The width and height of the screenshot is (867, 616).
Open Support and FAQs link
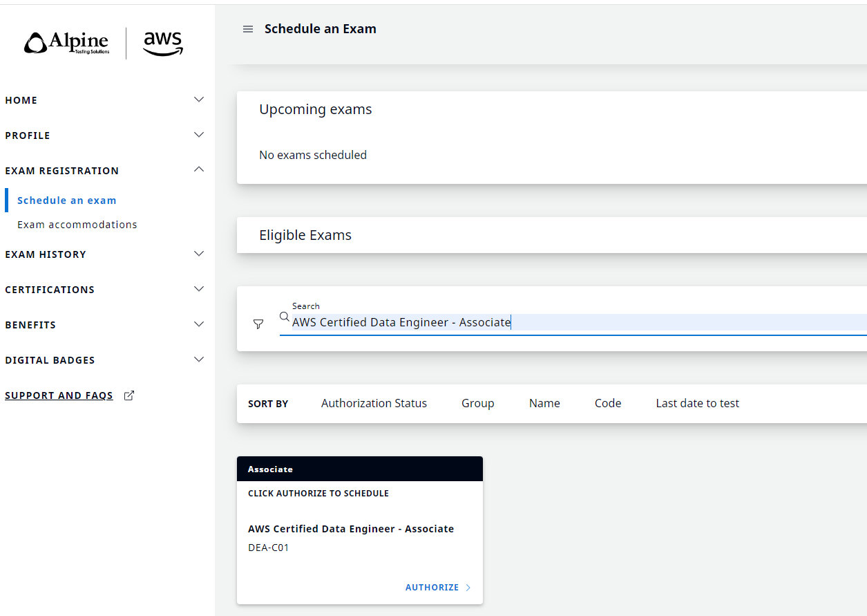59,395
